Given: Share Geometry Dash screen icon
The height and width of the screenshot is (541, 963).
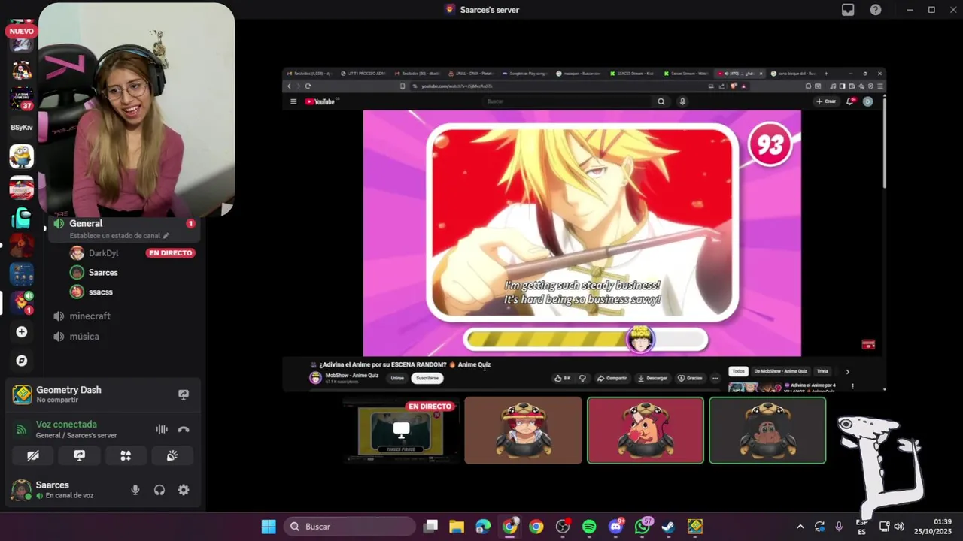Looking at the screenshot, I should coord(184,394).
